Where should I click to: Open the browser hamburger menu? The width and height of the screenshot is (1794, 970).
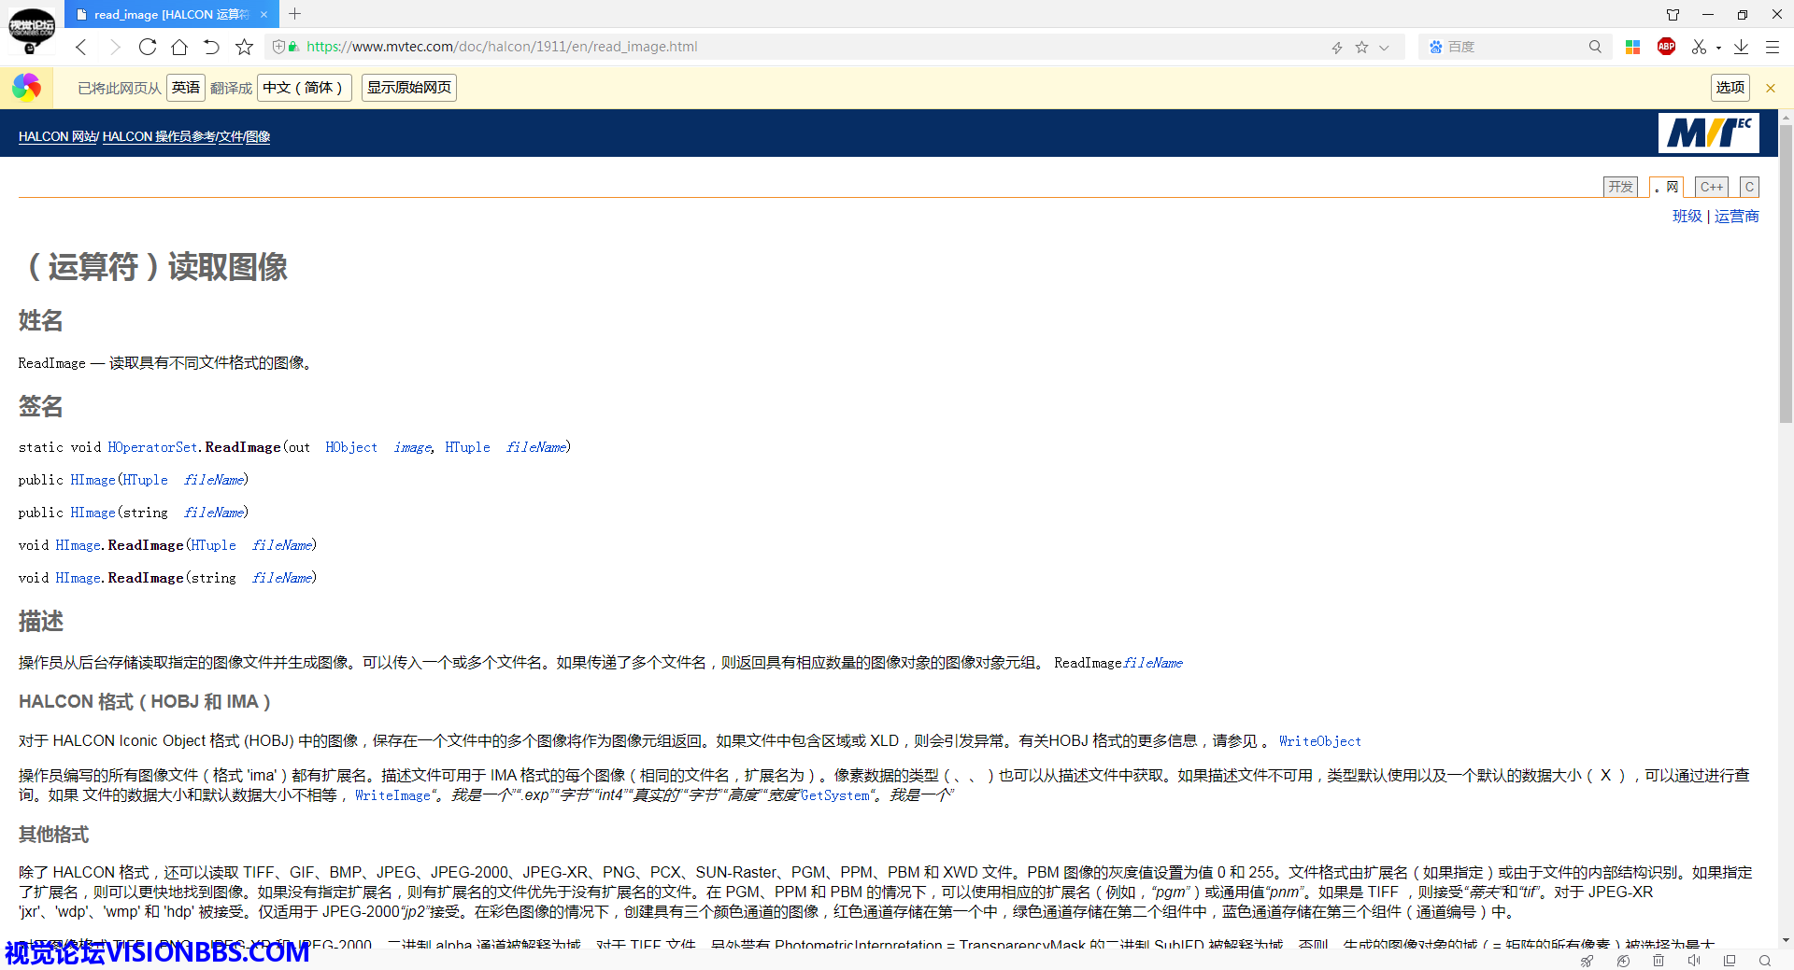pos(1773,47)
